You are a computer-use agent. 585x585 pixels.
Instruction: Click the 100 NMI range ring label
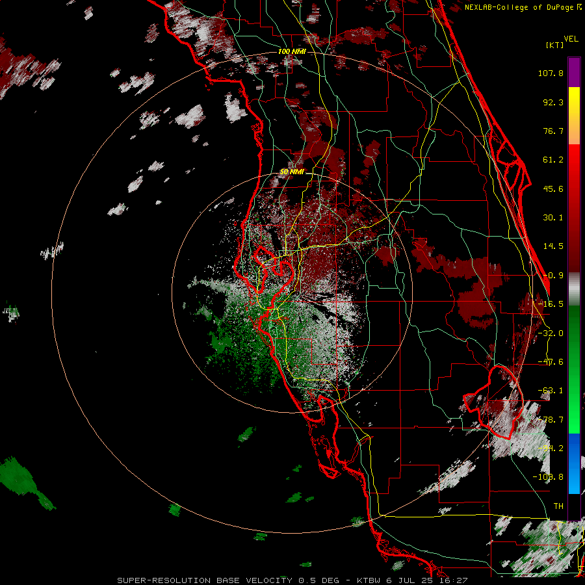click(x=292, y=51)
